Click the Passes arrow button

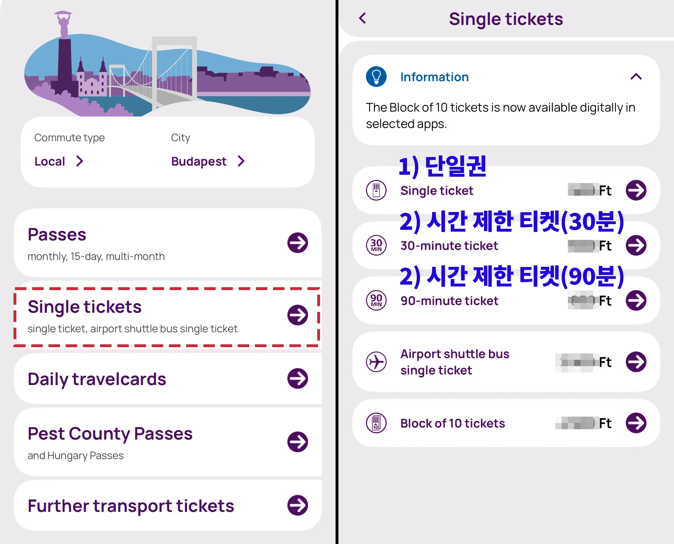297,242
